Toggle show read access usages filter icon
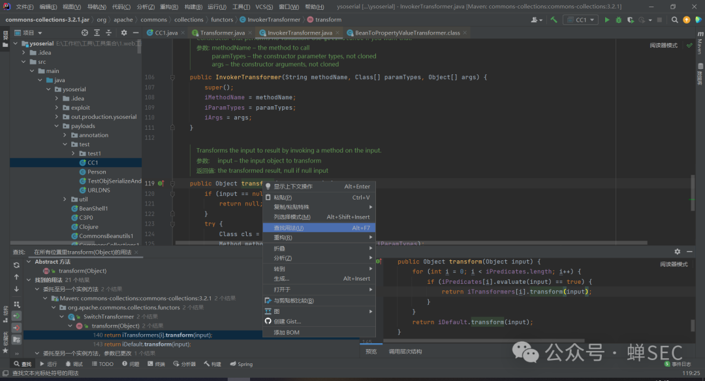 point(16,316)
